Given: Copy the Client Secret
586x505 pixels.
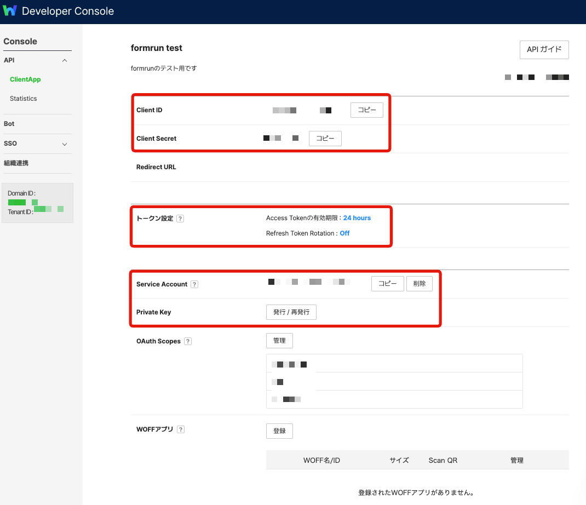Looking at the screenshot, I should tap(325, 139).
